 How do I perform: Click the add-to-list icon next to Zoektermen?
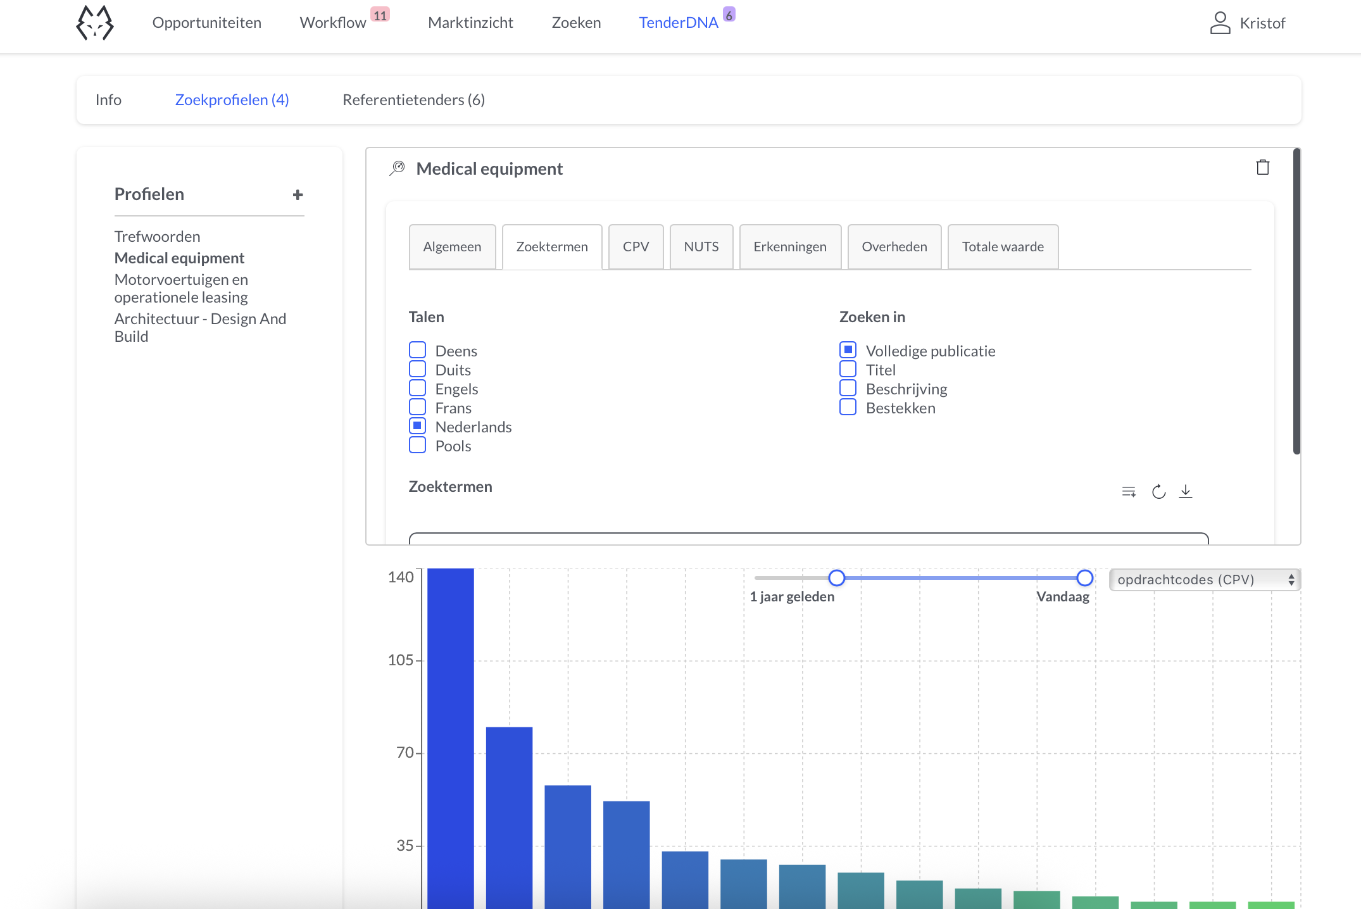[1129, 491]
